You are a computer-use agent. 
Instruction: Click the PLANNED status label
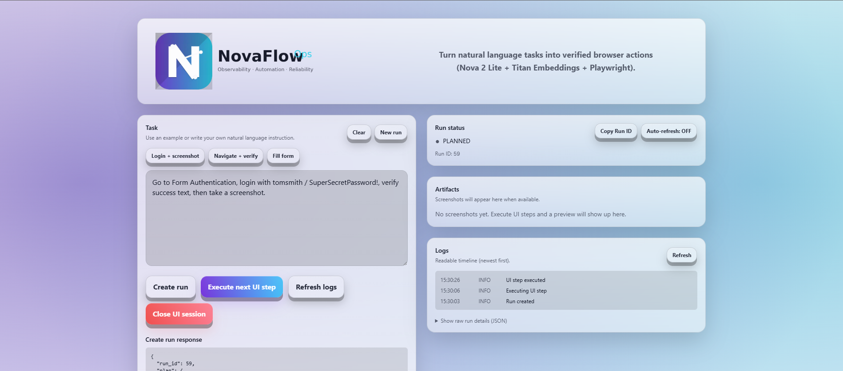pyautogui.click(x=456, y=141)
